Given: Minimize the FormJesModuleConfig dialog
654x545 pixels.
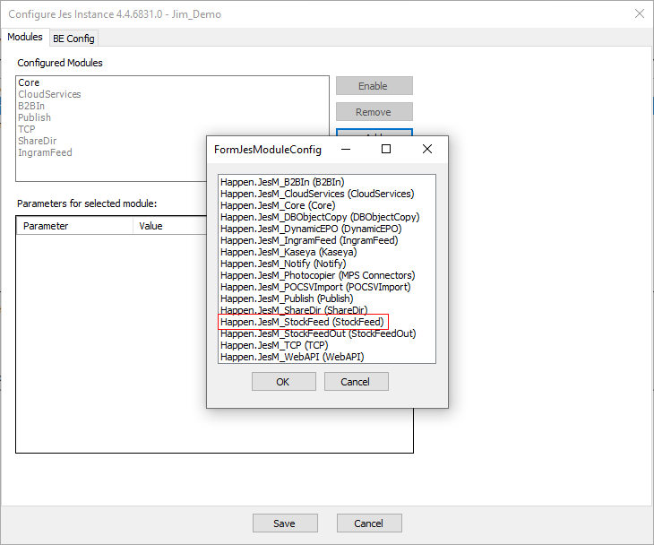Looking at the screenshot, I should tap(345, 149).
